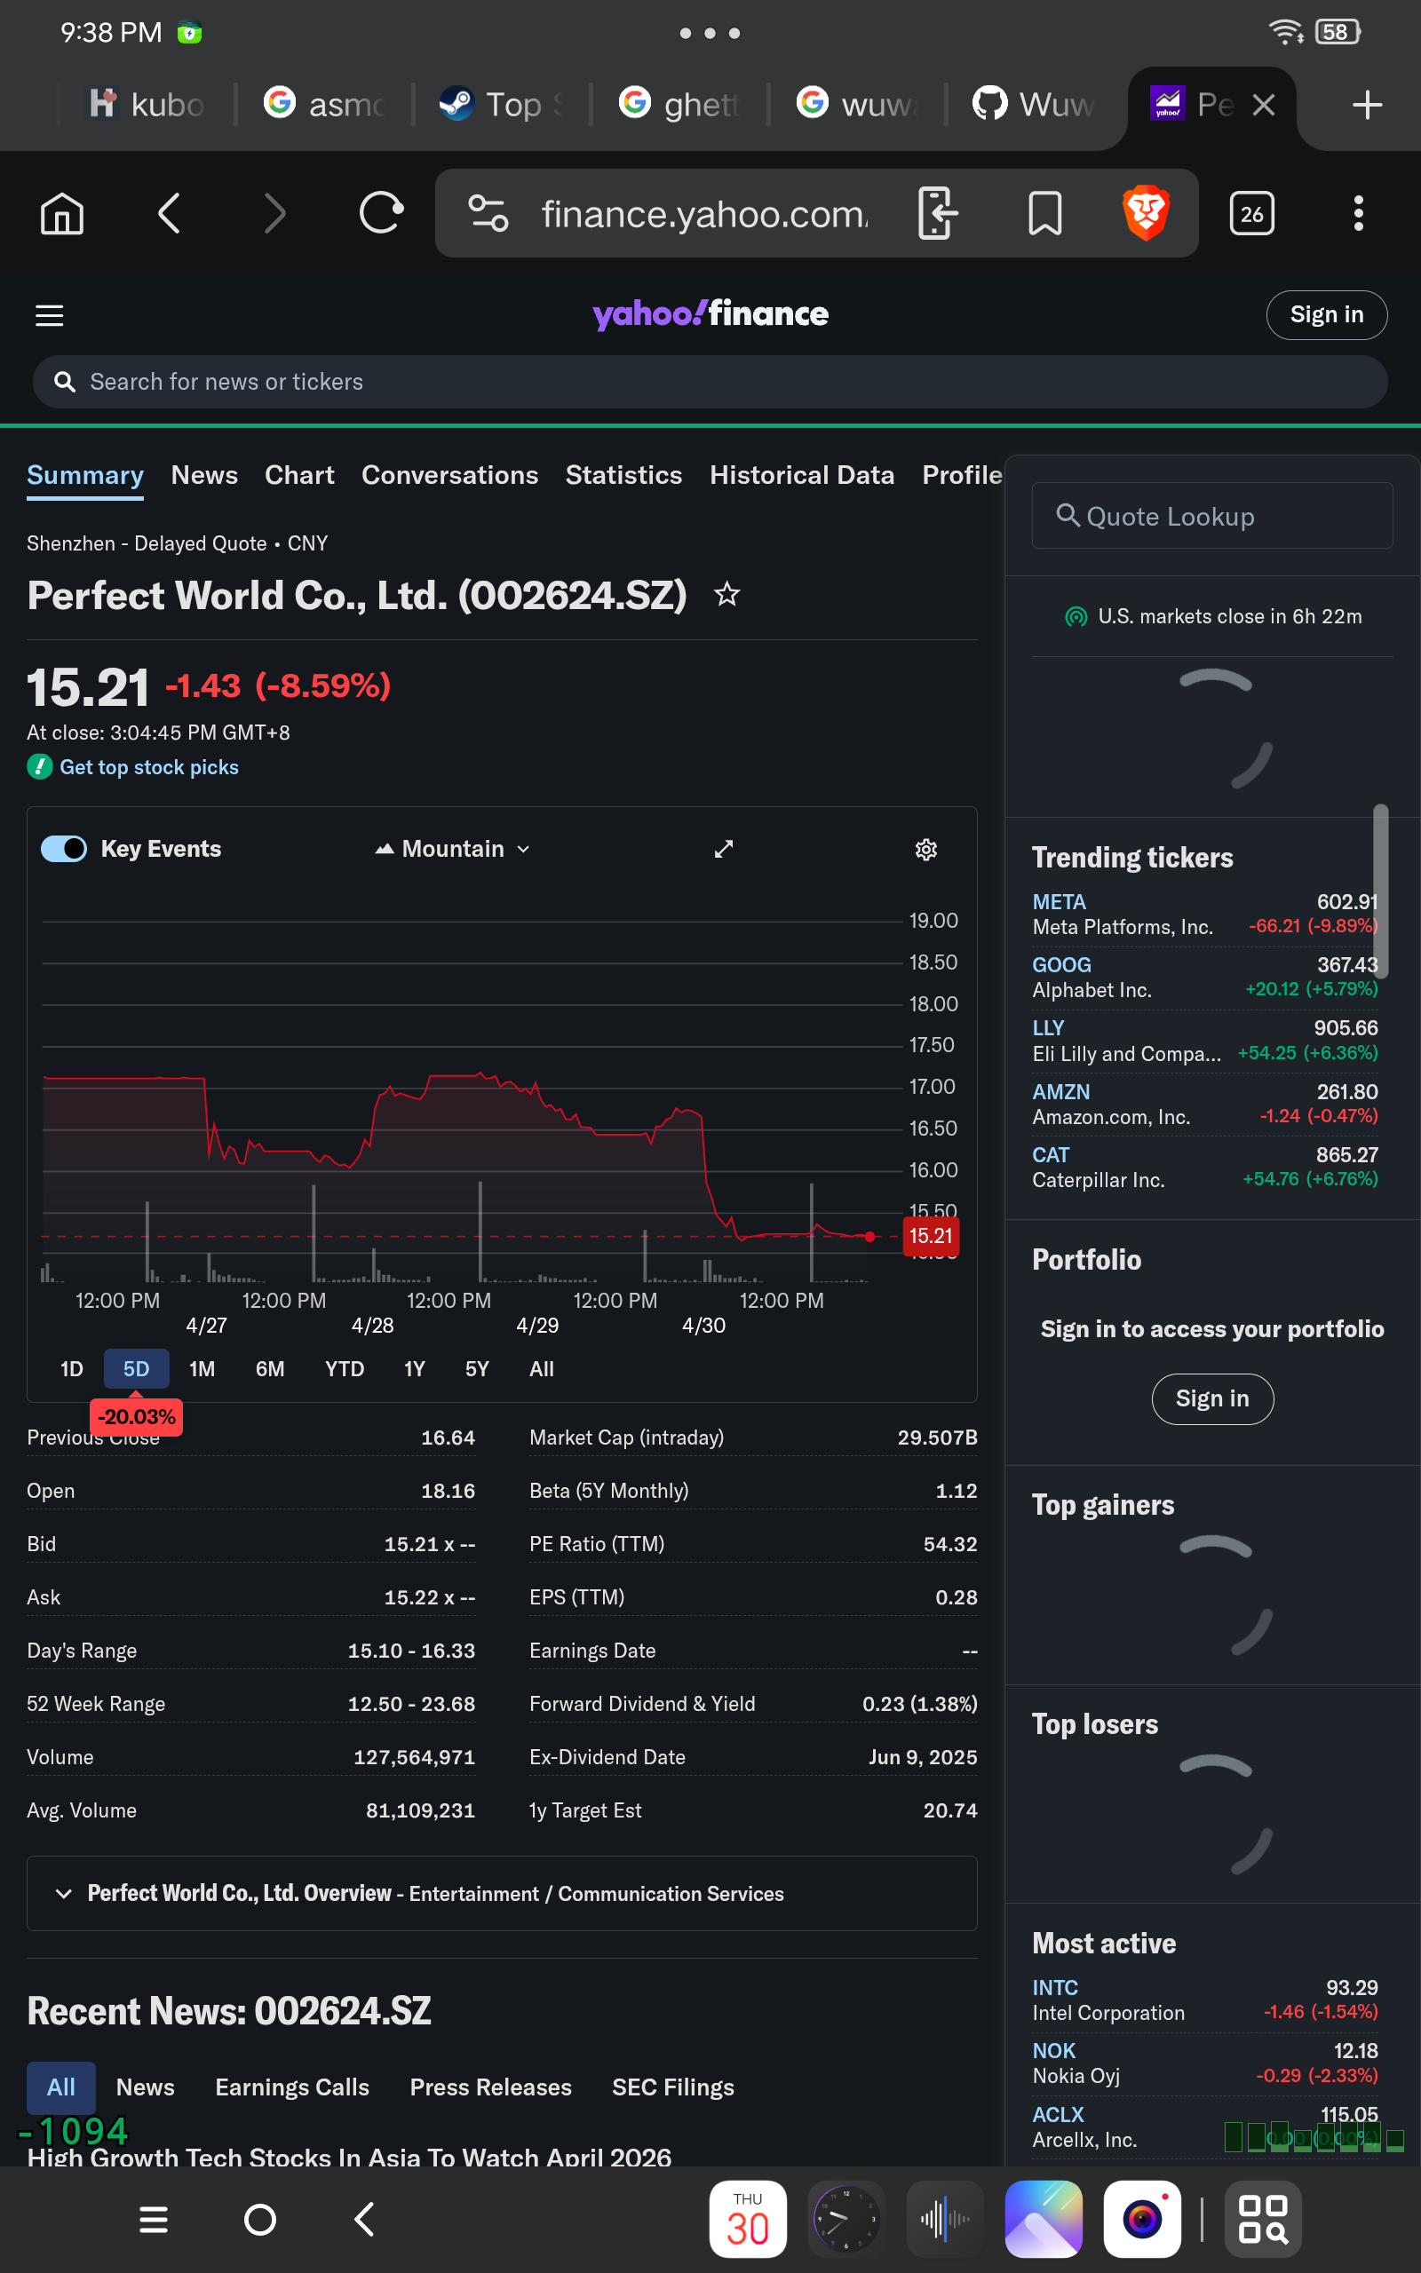1421x2273 pixels.
Task: Open the Statistics tab
Action: pos(623,475)
